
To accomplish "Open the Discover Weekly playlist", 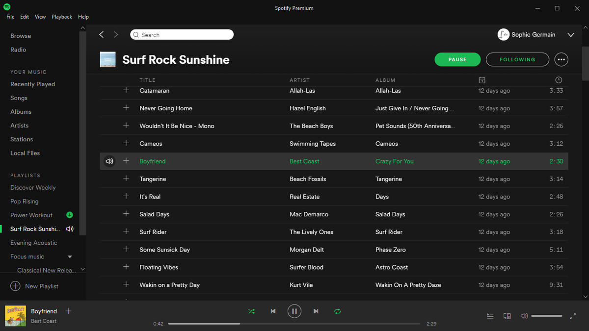I will point(32,187).
